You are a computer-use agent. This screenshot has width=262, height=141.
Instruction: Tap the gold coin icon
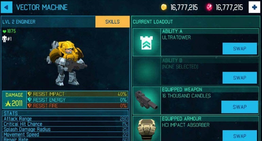(x=164, y=7)
